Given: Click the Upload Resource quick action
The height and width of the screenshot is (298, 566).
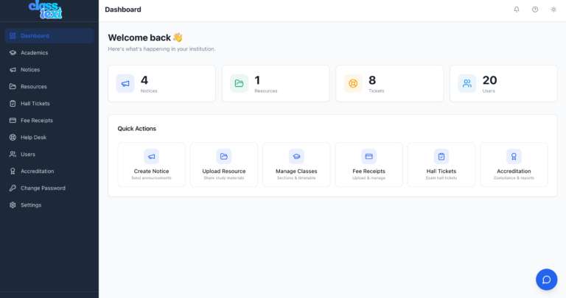Looking at the screenshot, I should coord(224,165).
